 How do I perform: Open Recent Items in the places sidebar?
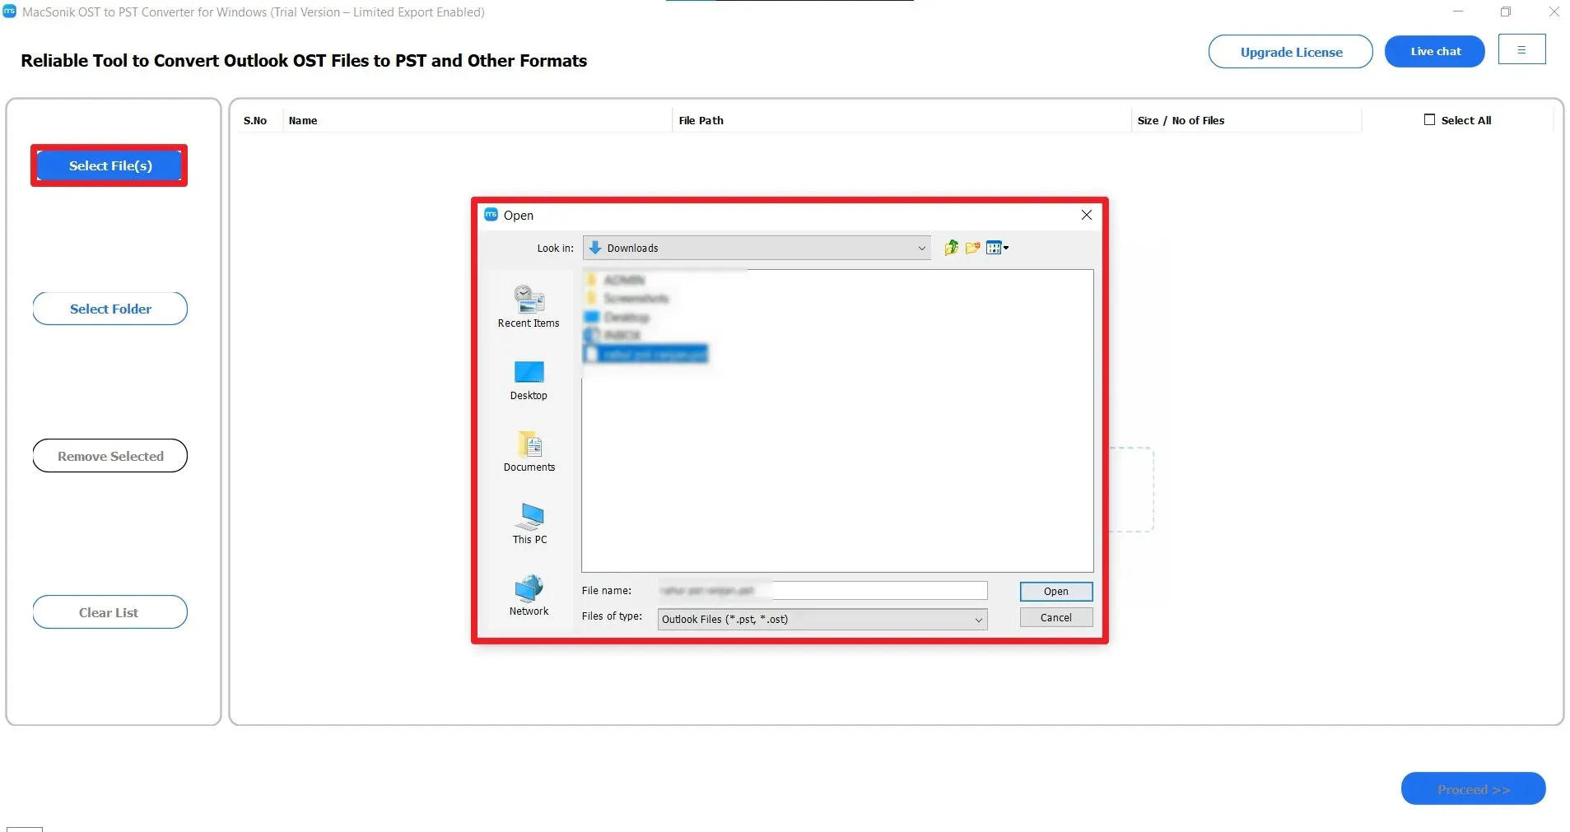529,307
